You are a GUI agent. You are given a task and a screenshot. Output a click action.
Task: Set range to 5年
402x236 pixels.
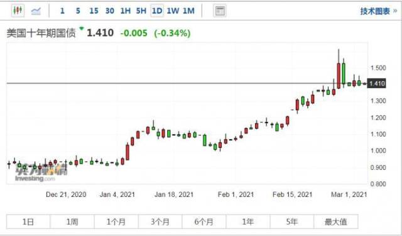click(291, 222)
